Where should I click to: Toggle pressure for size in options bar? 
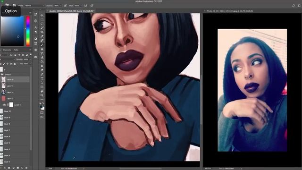(x=92, y=6)
